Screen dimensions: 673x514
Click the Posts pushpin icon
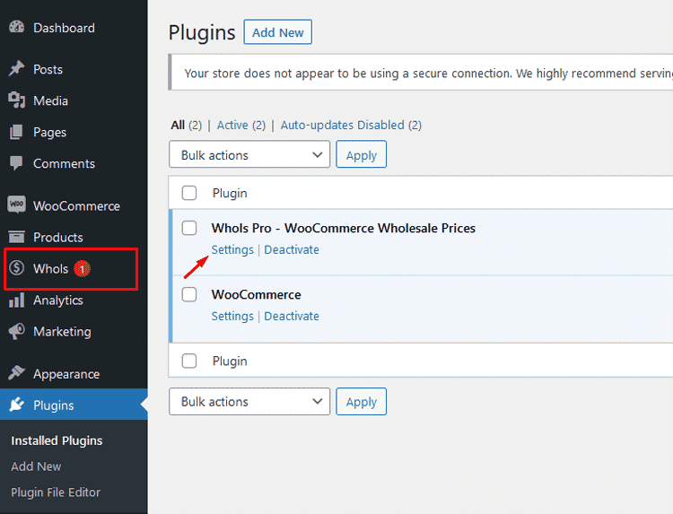pos(17,69)
